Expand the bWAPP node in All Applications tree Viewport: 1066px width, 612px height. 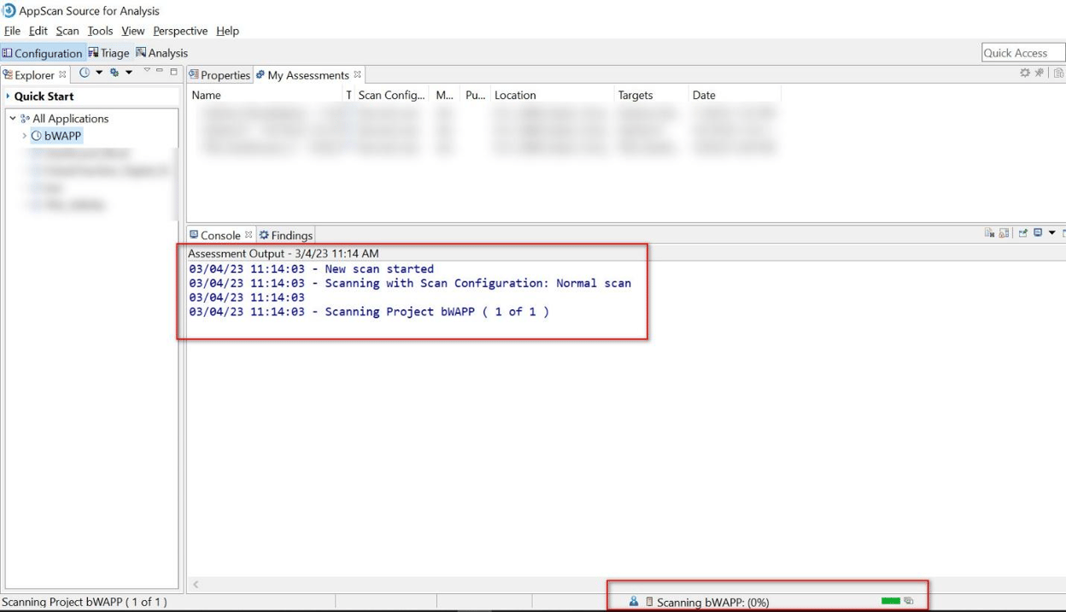pyautogui.click(x=23, y=135)
